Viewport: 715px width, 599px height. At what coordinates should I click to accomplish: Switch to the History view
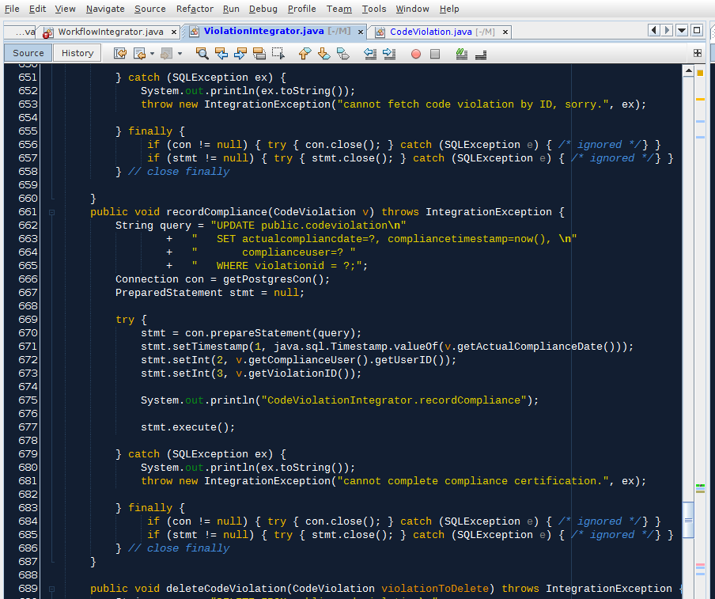[x=77, y=52]
